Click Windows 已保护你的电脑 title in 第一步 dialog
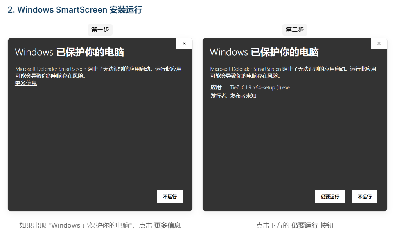The image size is (397, 239). point(69,52)
